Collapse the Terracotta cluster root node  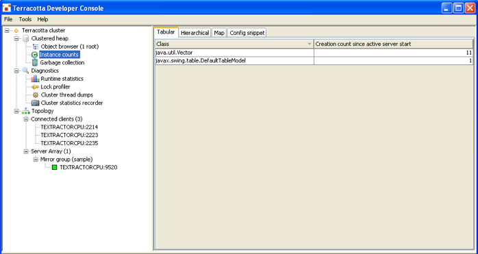point(7,31)
